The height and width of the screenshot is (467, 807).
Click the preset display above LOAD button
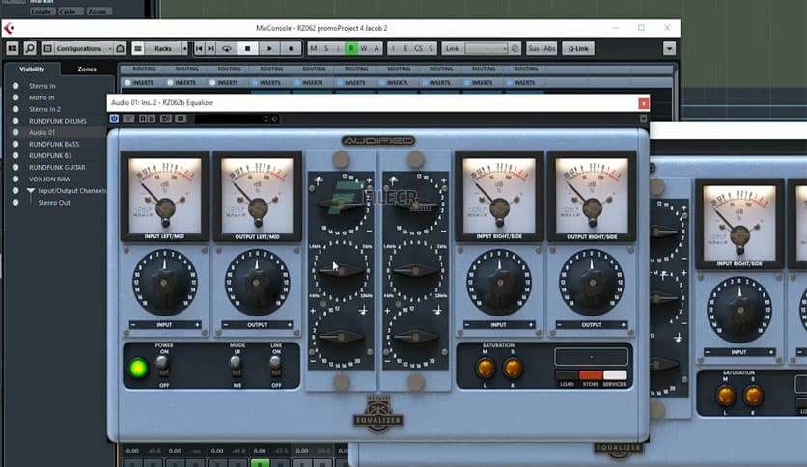click(592, 356)
